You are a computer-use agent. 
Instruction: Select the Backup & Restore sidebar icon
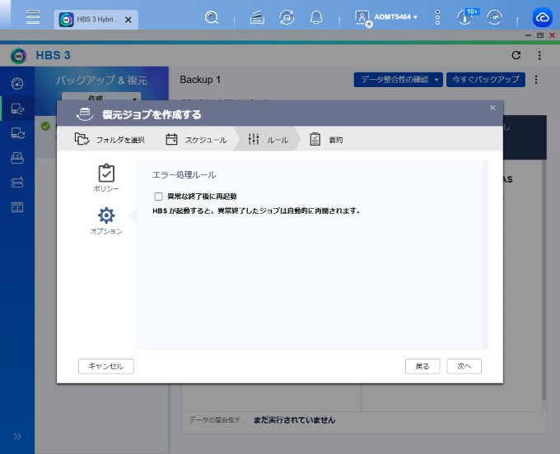point(17,109)
